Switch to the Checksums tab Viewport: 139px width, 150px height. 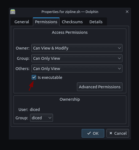[x=72, y=22]
